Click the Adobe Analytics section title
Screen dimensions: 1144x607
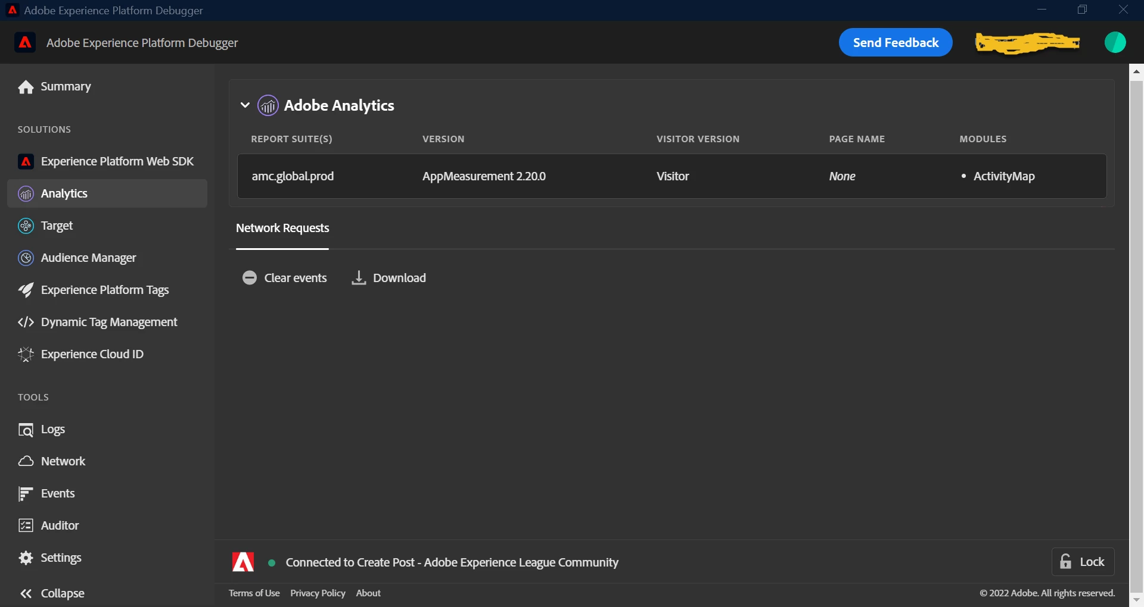339,105
